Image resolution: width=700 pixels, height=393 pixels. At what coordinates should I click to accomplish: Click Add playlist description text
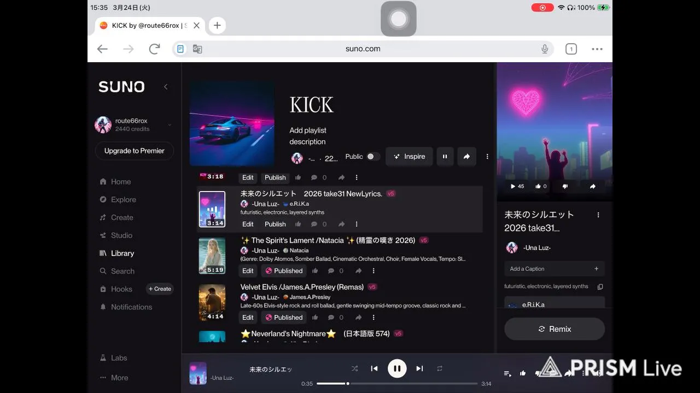(x=307, y=136)
